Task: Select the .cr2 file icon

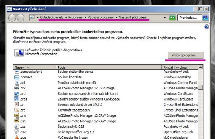Action: [17, 88]
